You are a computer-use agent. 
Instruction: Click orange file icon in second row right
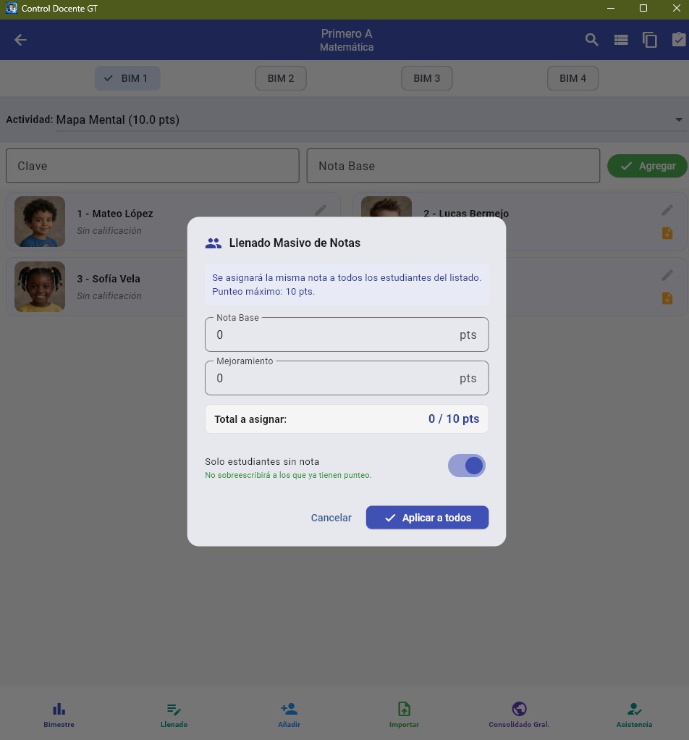pyautogui.click(x=667, y=298)
